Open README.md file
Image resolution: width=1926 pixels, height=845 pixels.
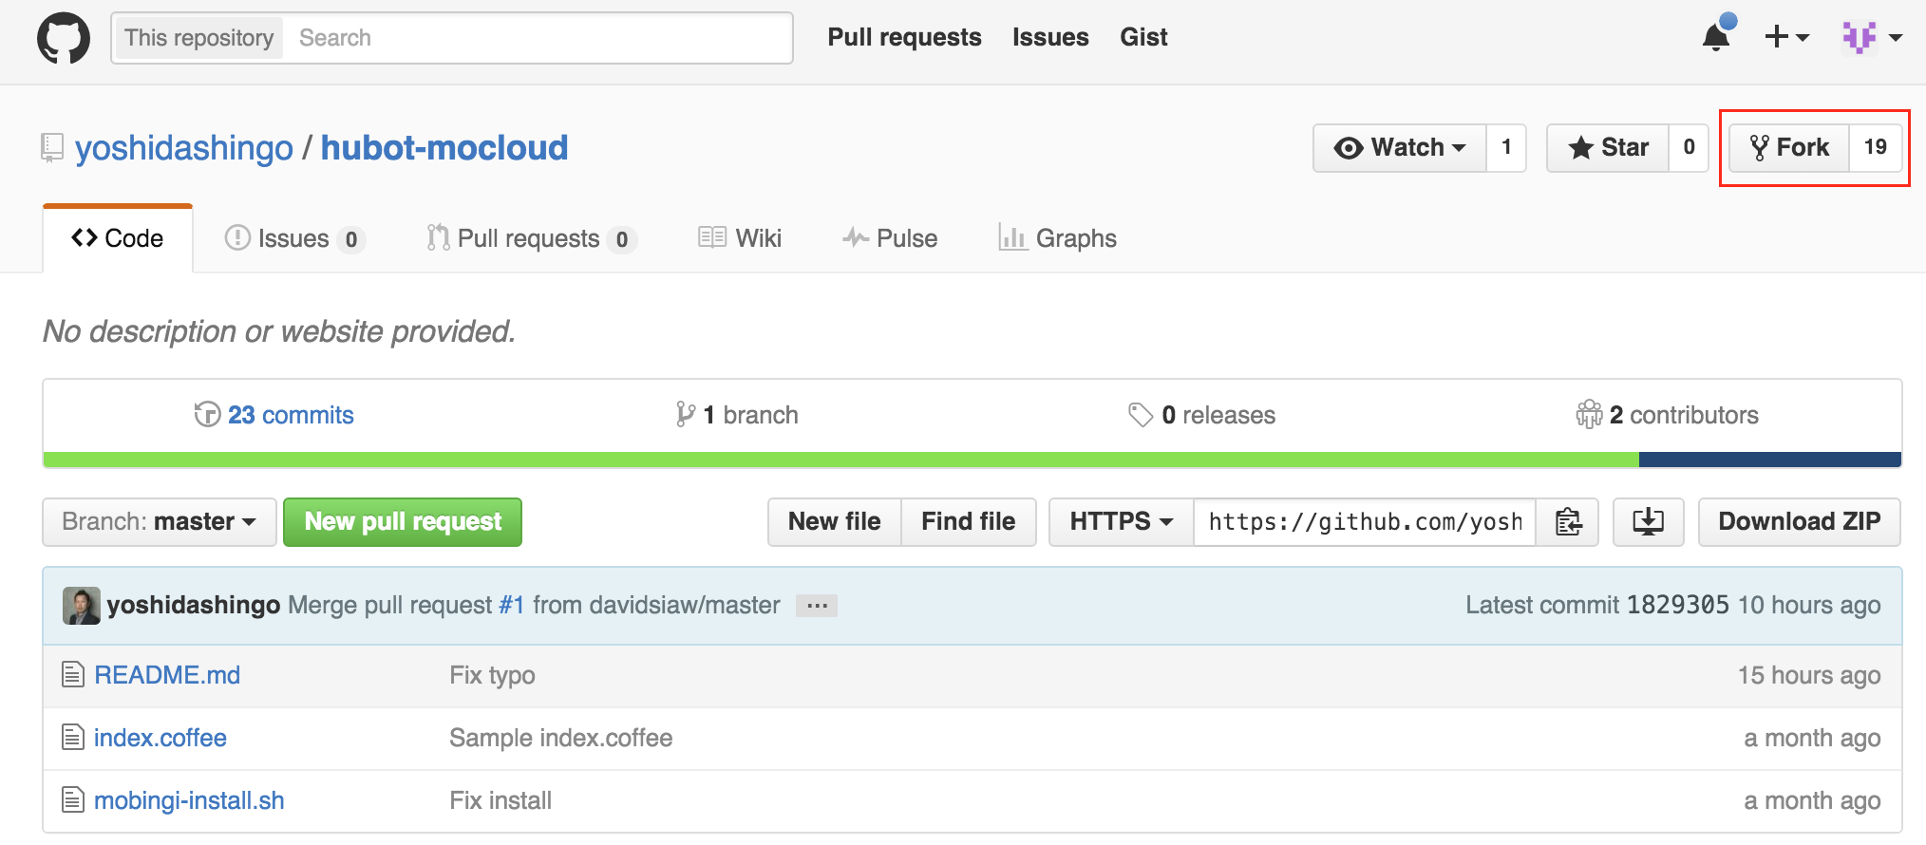(167, 675)
